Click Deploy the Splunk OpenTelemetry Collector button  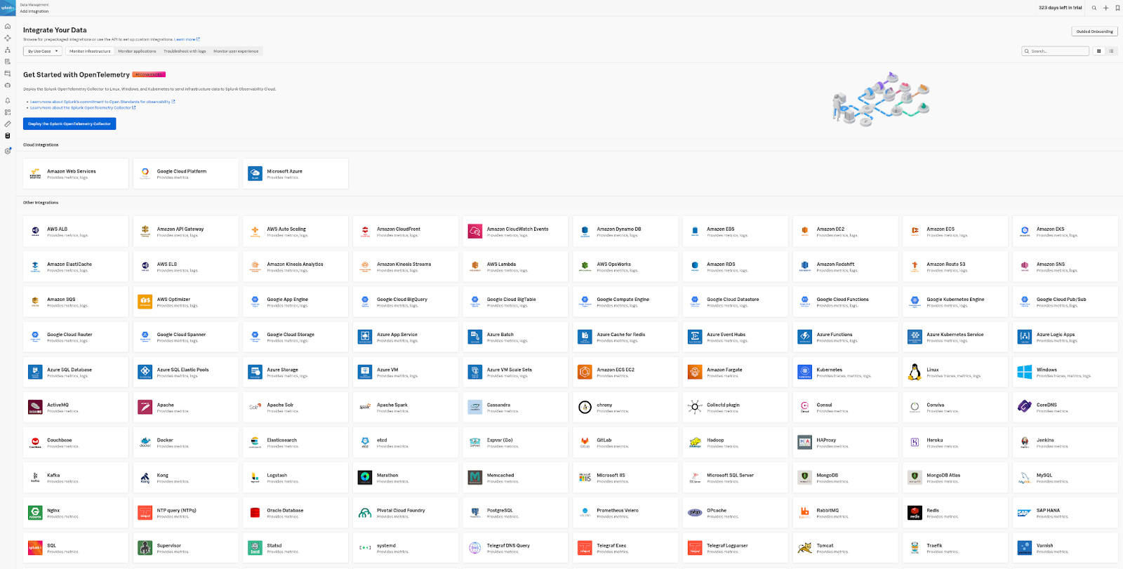69,123
